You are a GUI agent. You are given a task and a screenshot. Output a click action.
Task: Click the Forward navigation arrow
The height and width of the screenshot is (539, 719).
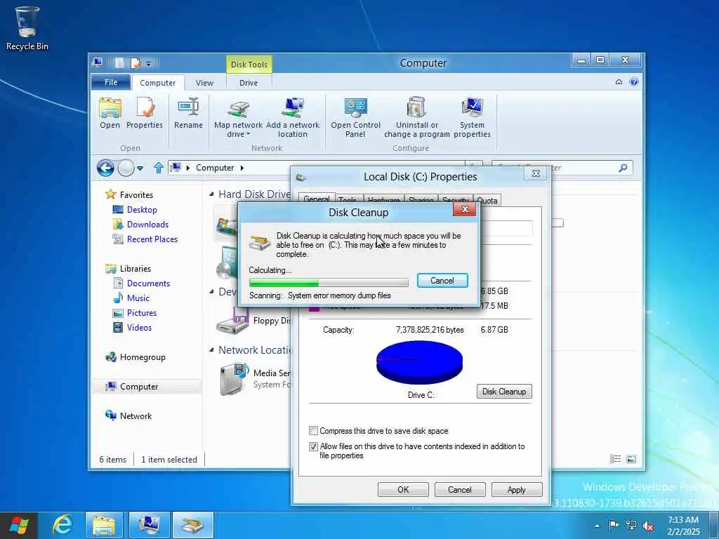(x=126, y=168)
